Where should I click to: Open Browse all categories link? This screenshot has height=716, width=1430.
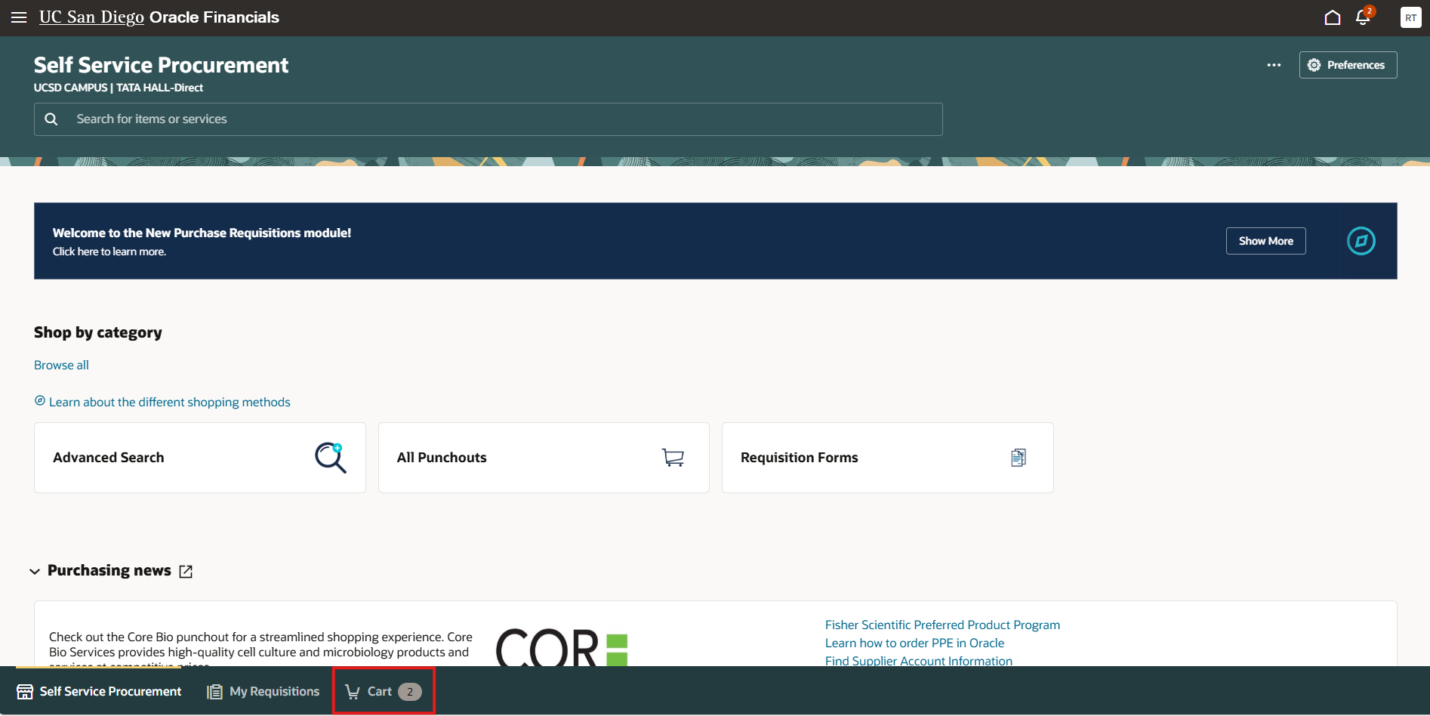pyautogui.click(x=61, y=365)
